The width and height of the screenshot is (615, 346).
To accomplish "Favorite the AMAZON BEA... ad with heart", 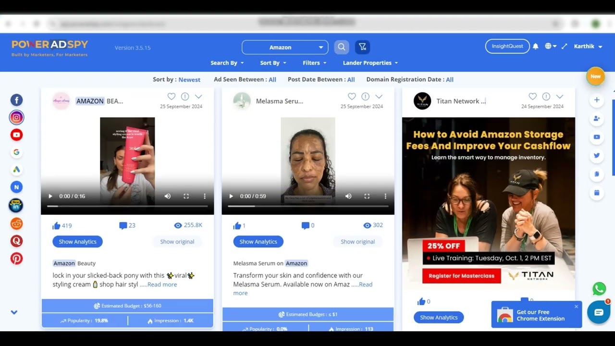I will pos(172,96).
